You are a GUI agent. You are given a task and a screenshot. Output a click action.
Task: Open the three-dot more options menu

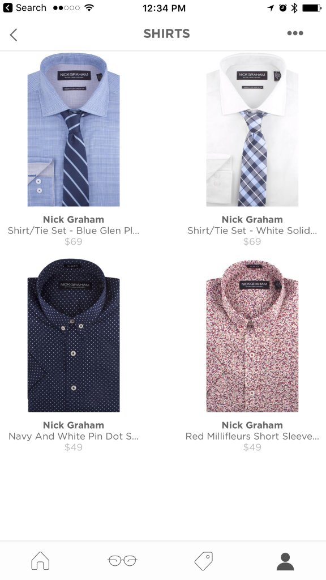click(295, 33)
